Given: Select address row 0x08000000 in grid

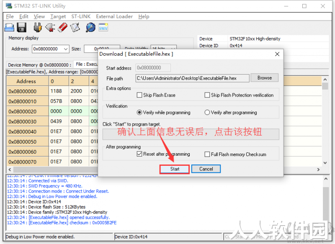Looking at the screenshot, I should (28, 91).
